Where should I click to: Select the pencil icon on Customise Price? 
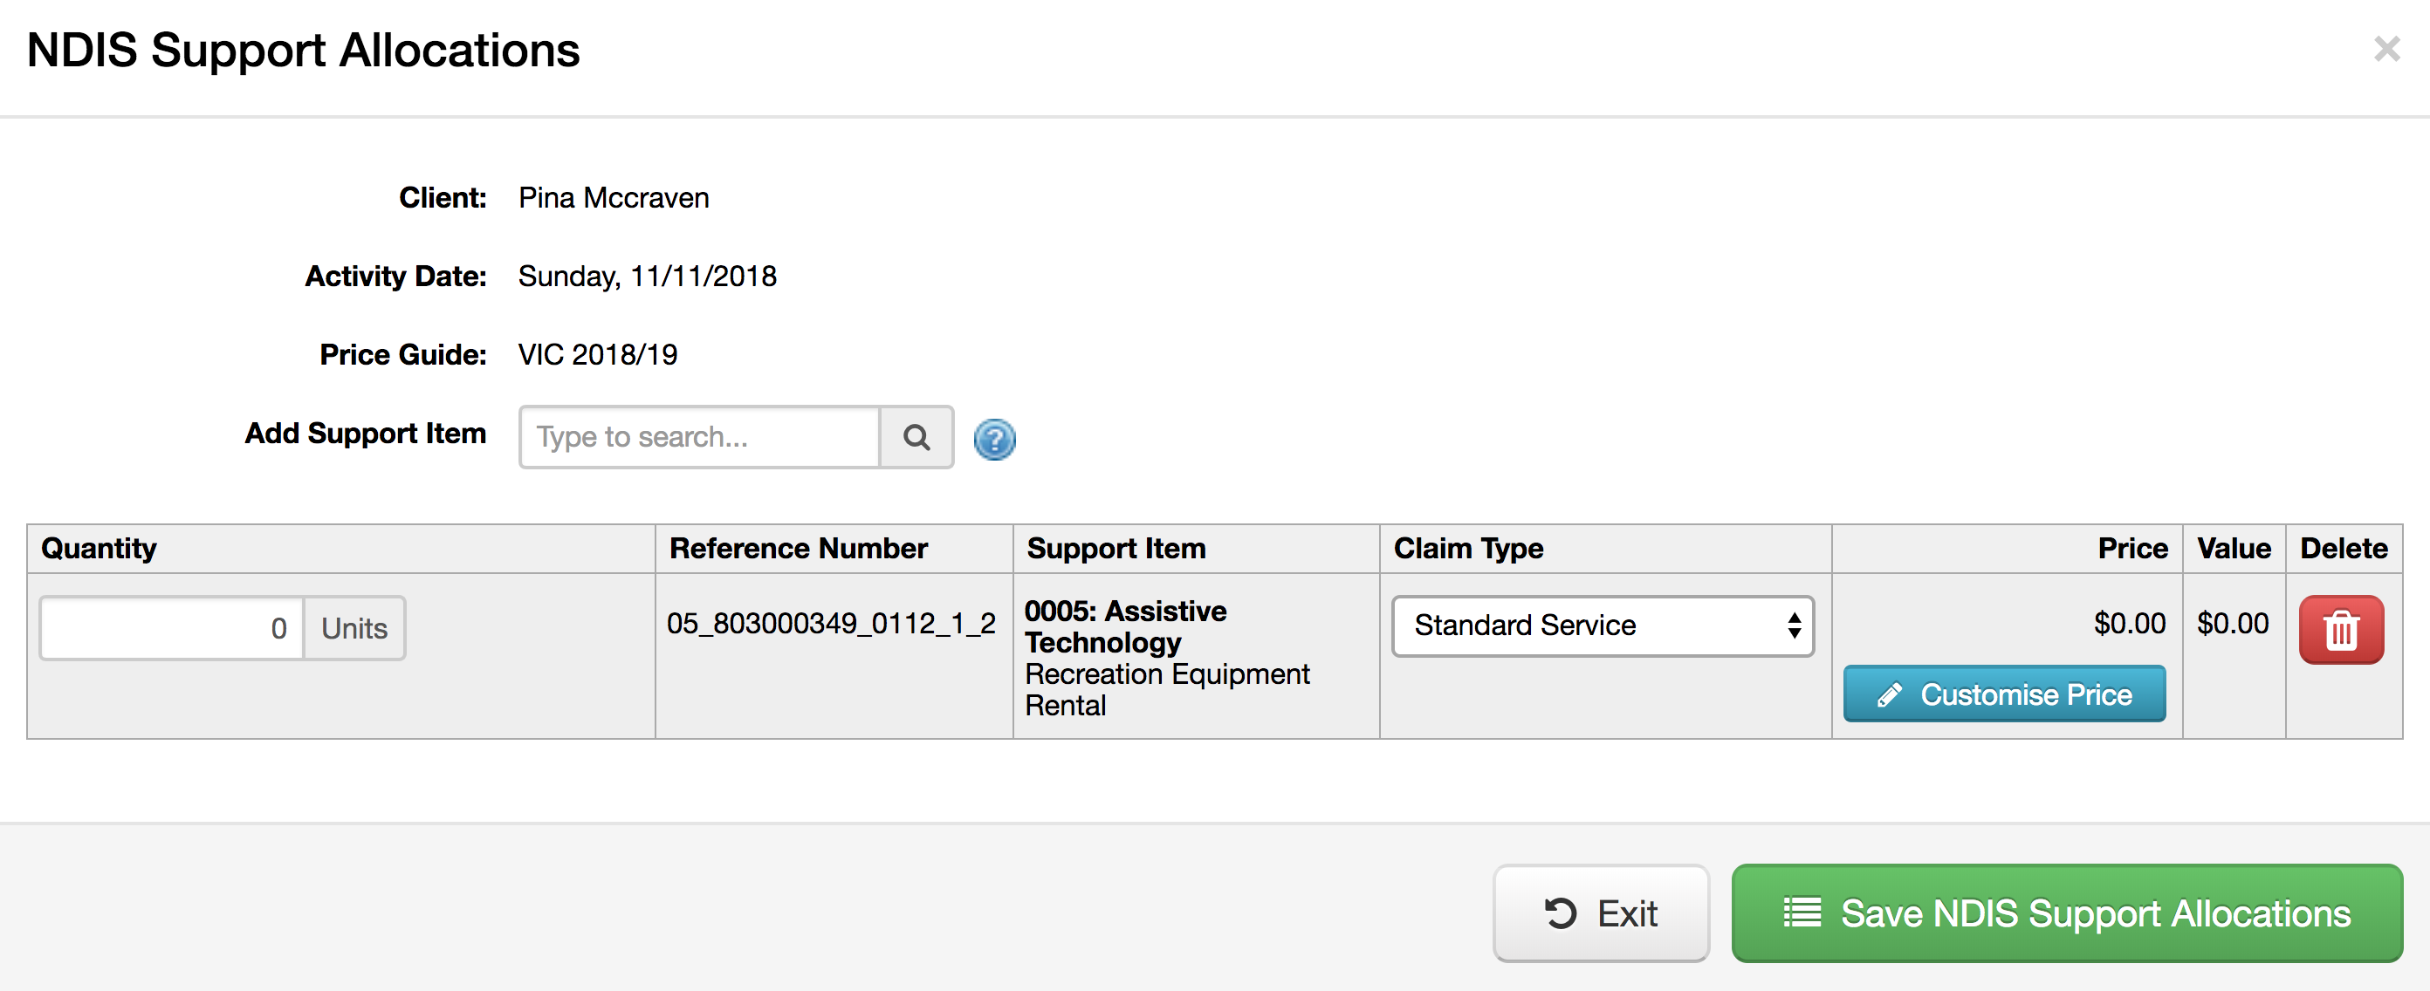pos(1890,694)
